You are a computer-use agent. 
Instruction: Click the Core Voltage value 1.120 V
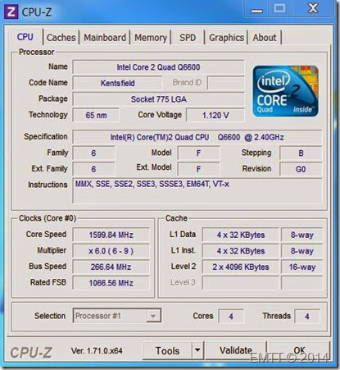(215, 115)
